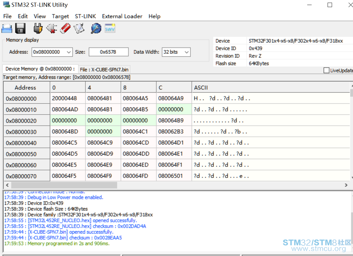Click log line X-CUBE-SPN7.bin checksum 0x0028EAA5
The image size is (353, 256).
tap(63, 238)
